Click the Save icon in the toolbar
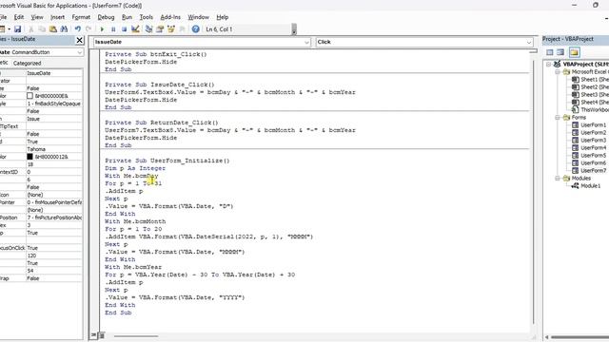 pos(17,29)
